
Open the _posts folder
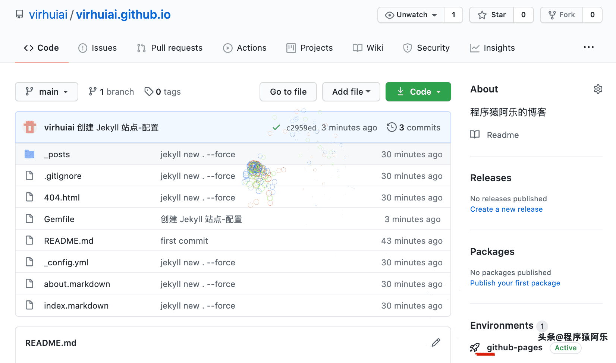[x=57, y=154]
